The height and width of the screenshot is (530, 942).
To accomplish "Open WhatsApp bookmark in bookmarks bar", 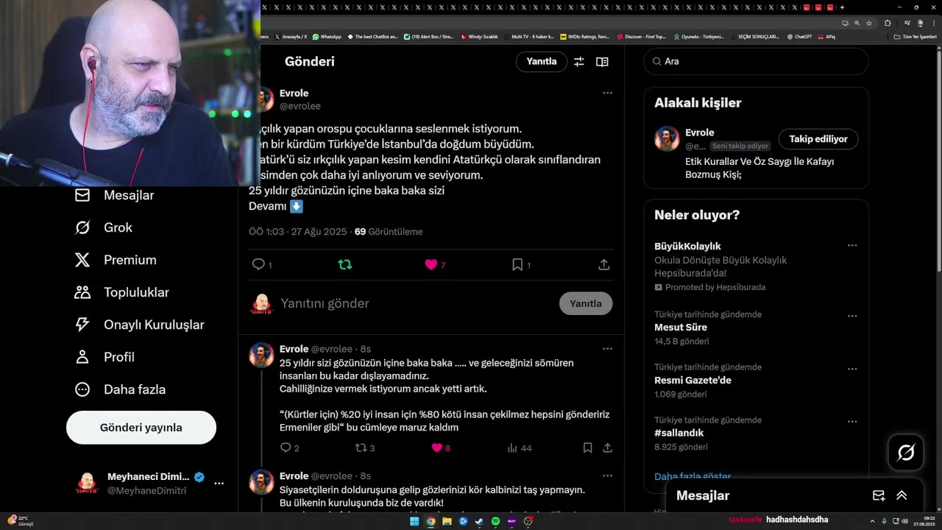I will [327, 36].
